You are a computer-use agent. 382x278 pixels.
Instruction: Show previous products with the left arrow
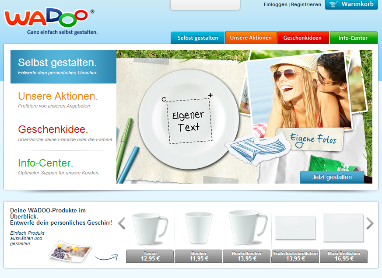pos(122,223)
